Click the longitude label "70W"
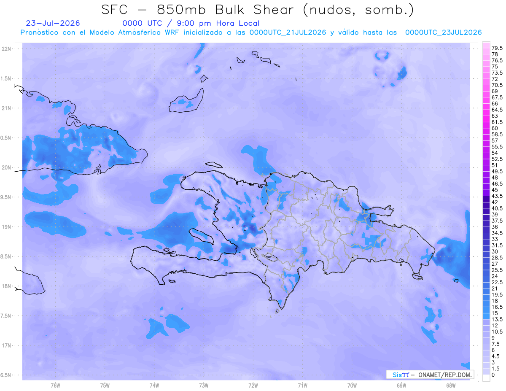This screenshot has height=391, width=506. coord(352,386)
